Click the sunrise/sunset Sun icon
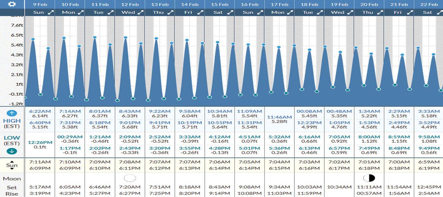 tap(12, 165)
